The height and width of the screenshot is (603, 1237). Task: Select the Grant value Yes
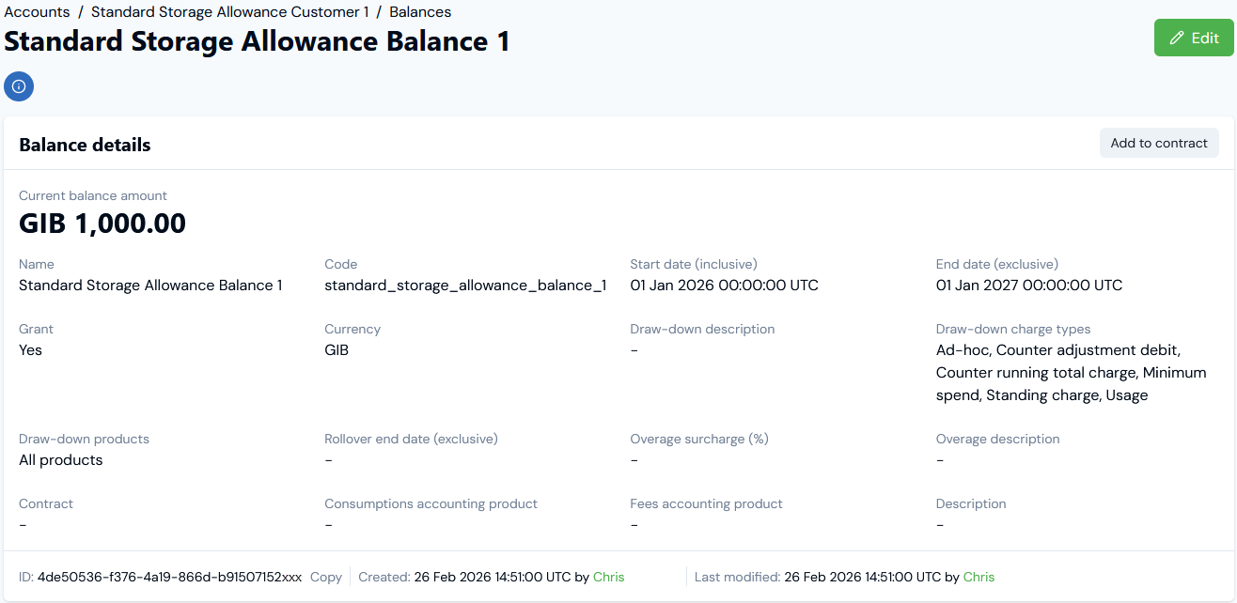(x=31, y=349)
